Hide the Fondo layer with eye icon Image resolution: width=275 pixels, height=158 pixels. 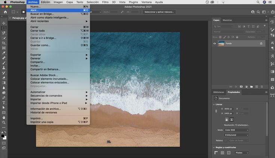215,44
